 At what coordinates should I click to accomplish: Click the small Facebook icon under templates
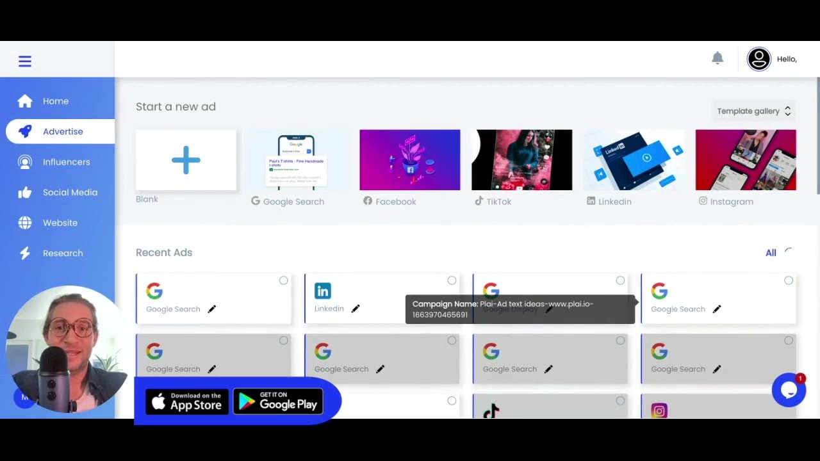coord(368,201)
